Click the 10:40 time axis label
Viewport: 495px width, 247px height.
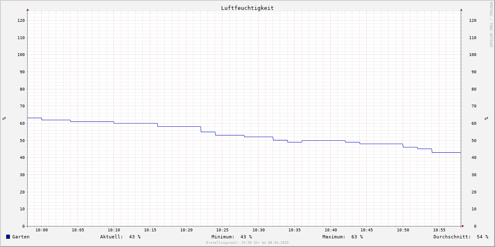(x=331, y=230)
